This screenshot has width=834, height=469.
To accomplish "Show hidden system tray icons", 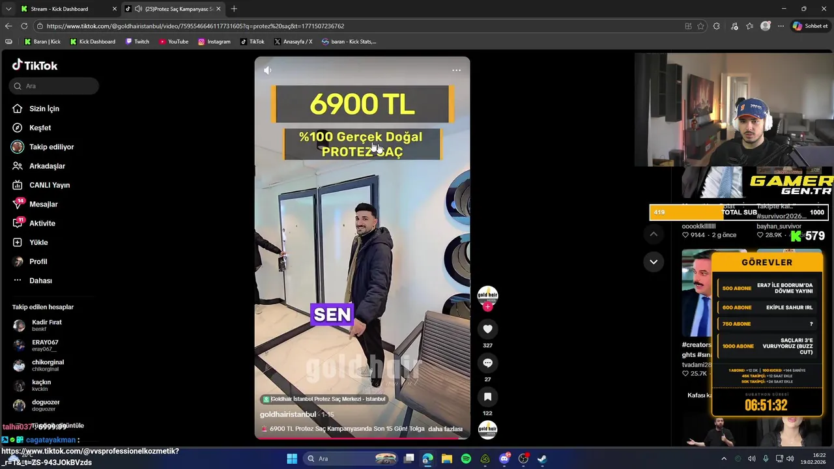I will coord(723,459).
